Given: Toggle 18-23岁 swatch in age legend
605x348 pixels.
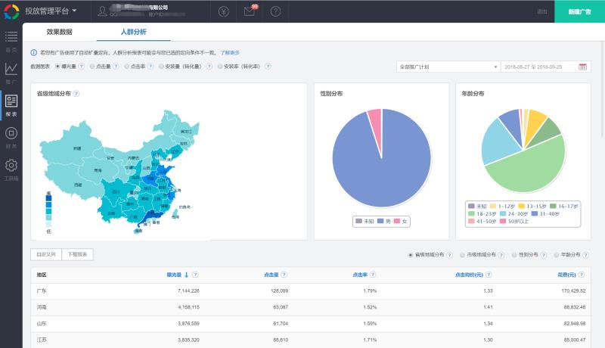Looking at the screenshot, I should 471,214.
